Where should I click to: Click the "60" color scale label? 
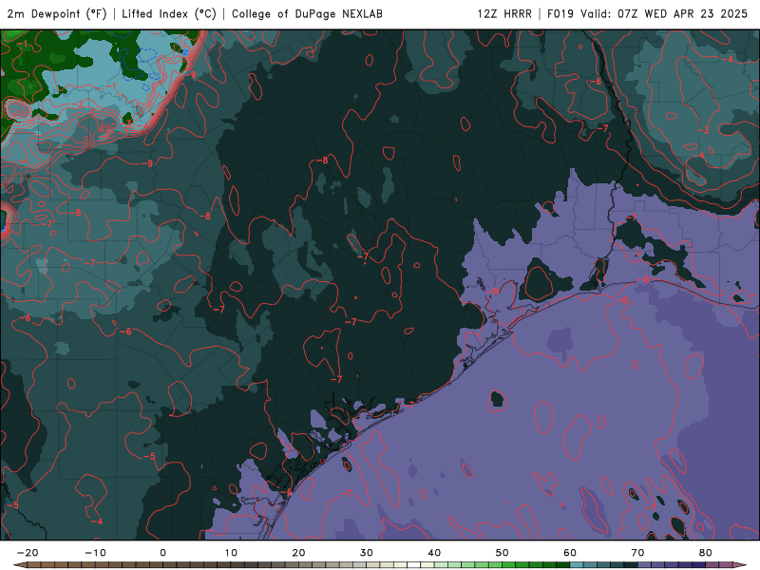coord(570,553)
